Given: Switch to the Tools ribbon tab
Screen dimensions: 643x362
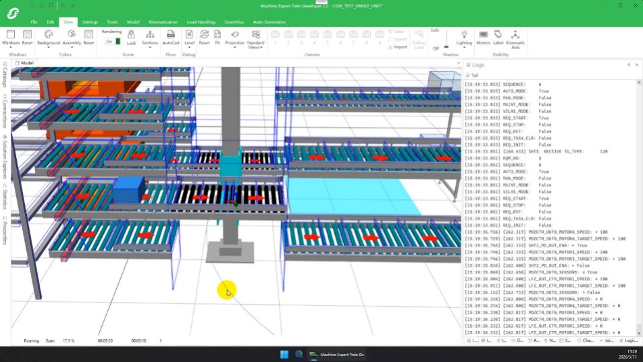Looking at the screenshot, I should click(x=112, y=22).
